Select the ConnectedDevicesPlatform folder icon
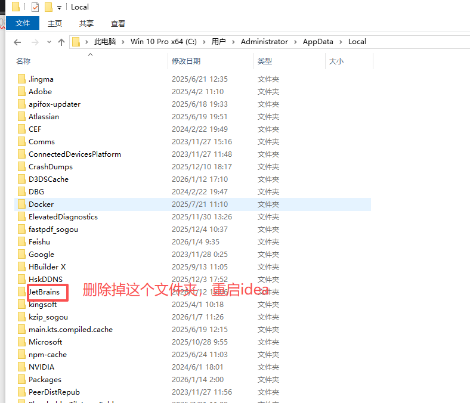This screenshot has width=470, height=403. [x=21, y=154]
